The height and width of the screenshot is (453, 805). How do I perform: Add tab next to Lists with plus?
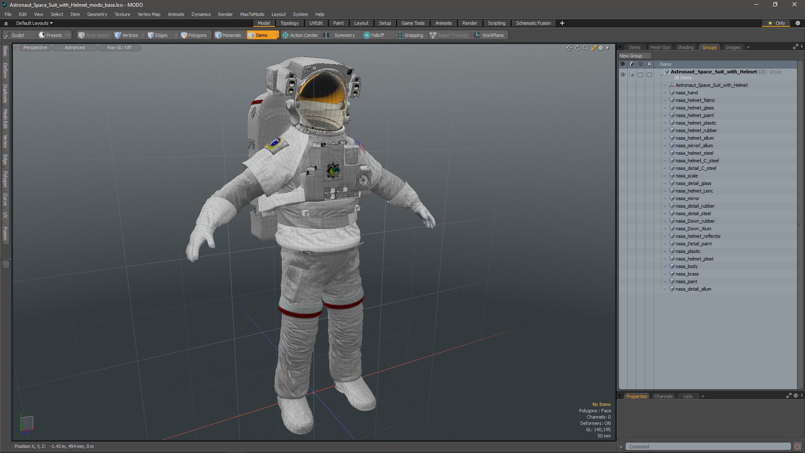click(x=703, y=396)
